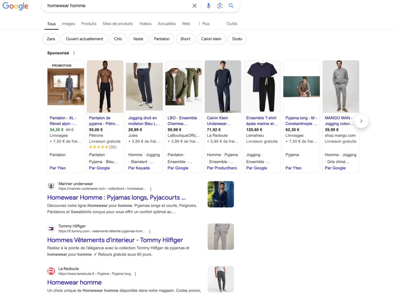Open Ensemble T-shirt épais marine link
Viewport: 397px width, 294px height.
tap(262, 121)
